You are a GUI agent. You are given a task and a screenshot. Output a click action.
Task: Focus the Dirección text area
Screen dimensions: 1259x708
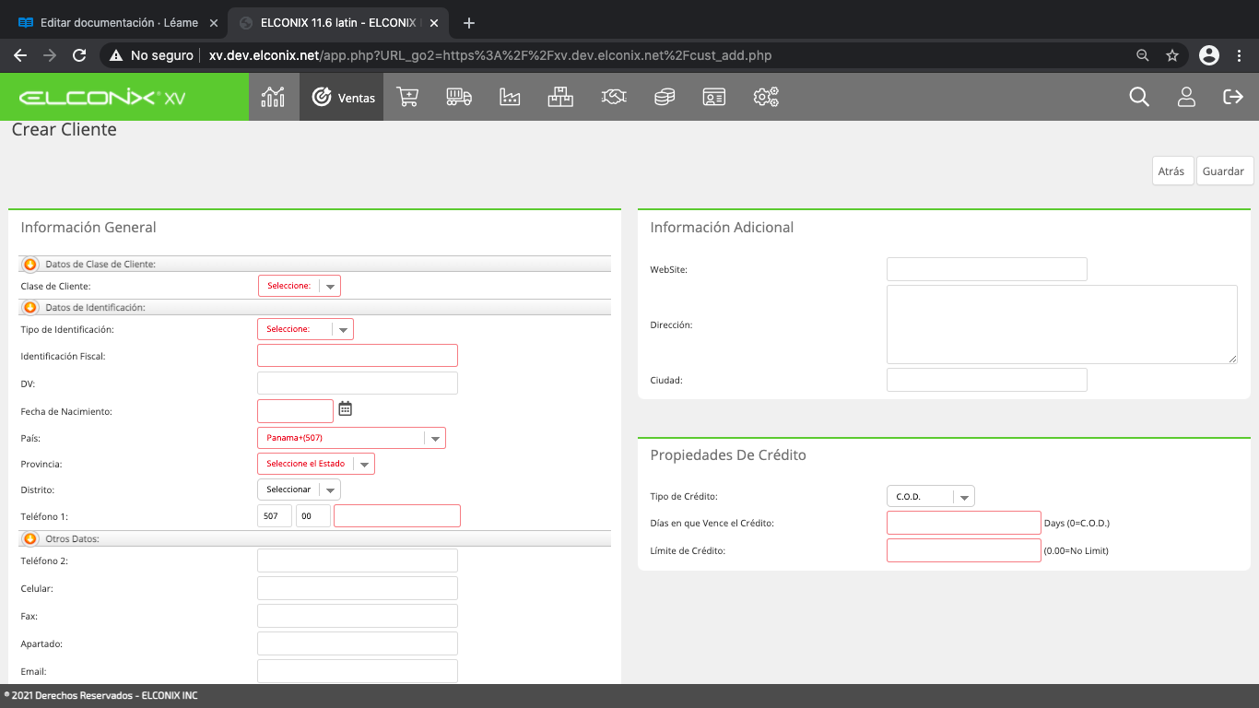tap(1062, 324)
